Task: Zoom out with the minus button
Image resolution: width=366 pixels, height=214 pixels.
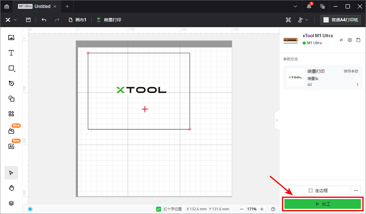Action: click(242, 209)
